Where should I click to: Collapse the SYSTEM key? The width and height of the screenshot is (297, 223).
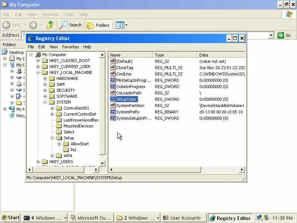point(45,103)
